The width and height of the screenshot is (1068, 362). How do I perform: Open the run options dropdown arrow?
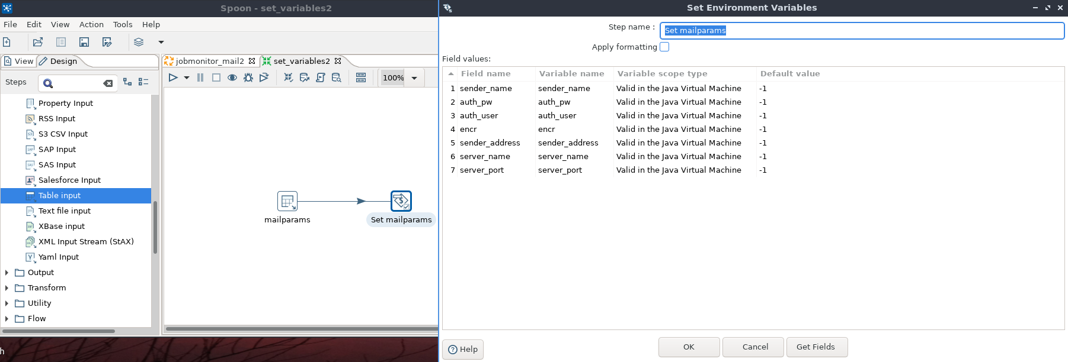click(187, 77)
